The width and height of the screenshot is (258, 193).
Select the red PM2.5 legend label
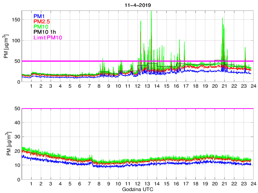coord(42,21)
